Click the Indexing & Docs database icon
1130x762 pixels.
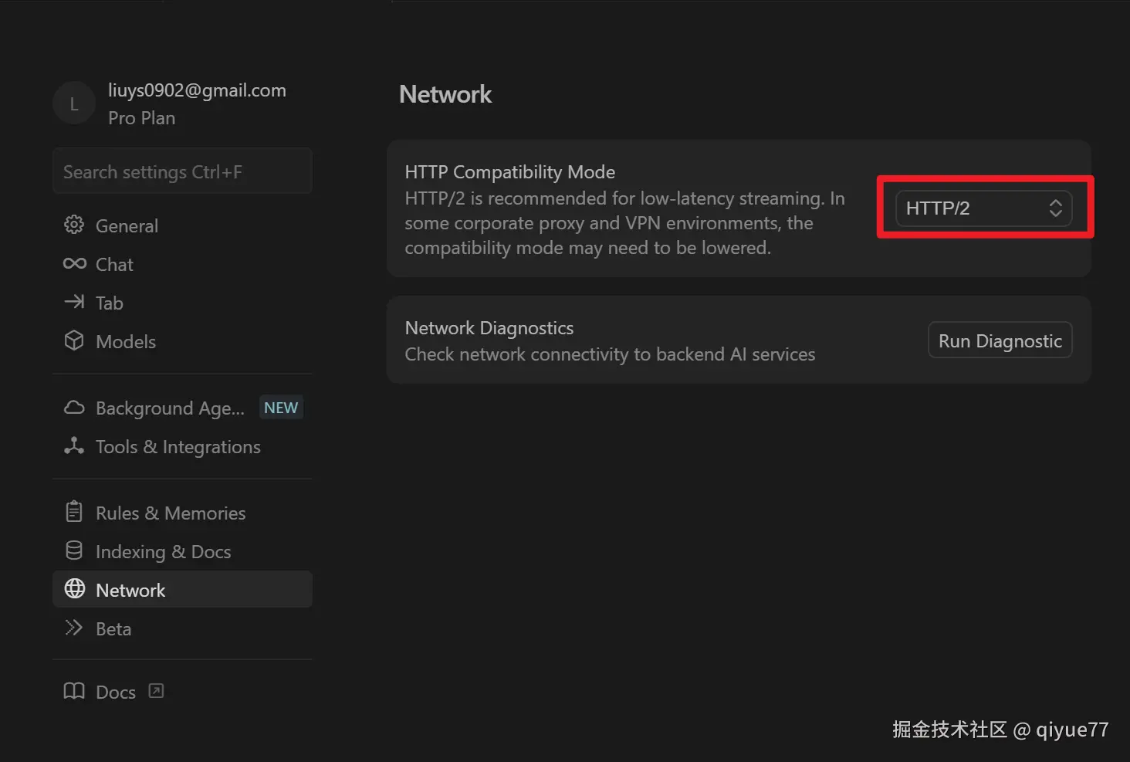[x=74, y=550]
